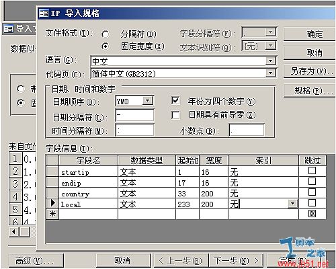Select the second radio in the wizard window
The height and width of the screenshot is (269, 336).
click(x=21, y=103)
